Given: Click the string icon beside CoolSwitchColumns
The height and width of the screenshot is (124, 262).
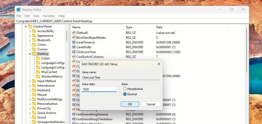Looking at the screenshot, I should point(74,57).
